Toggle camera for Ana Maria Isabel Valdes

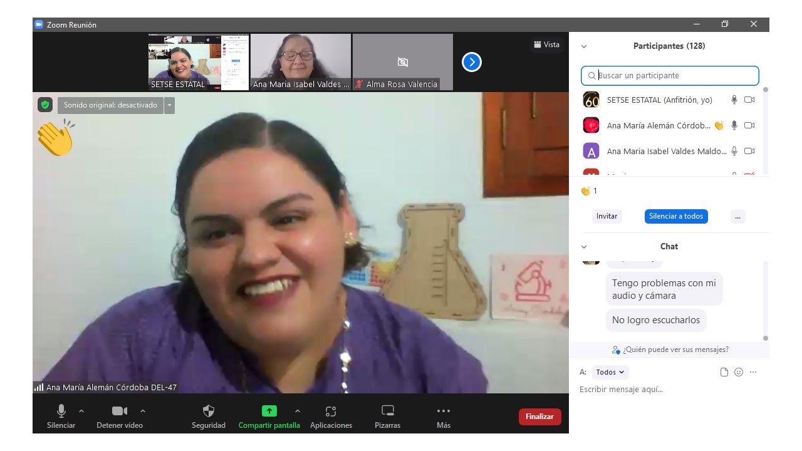[749, 151]
